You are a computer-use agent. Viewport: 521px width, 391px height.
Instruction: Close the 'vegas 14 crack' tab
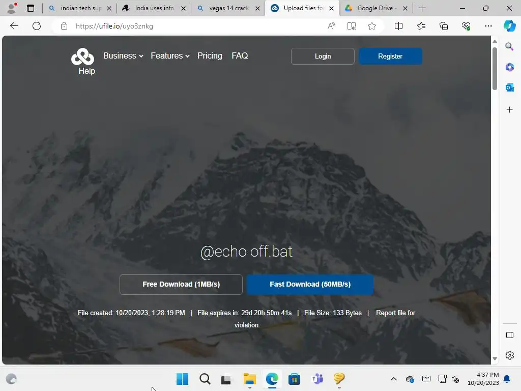[x=257, y=8]
